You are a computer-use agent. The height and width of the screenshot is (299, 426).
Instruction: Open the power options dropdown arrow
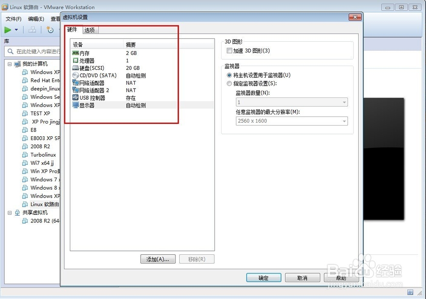pyautogui.click(x=16, y=30)
